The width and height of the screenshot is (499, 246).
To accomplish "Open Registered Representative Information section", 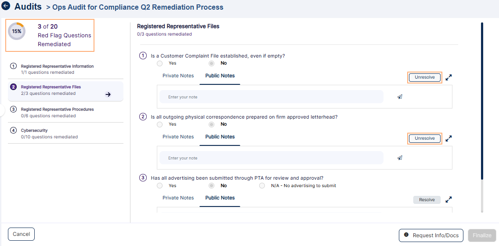I will [x=57, y=69].
